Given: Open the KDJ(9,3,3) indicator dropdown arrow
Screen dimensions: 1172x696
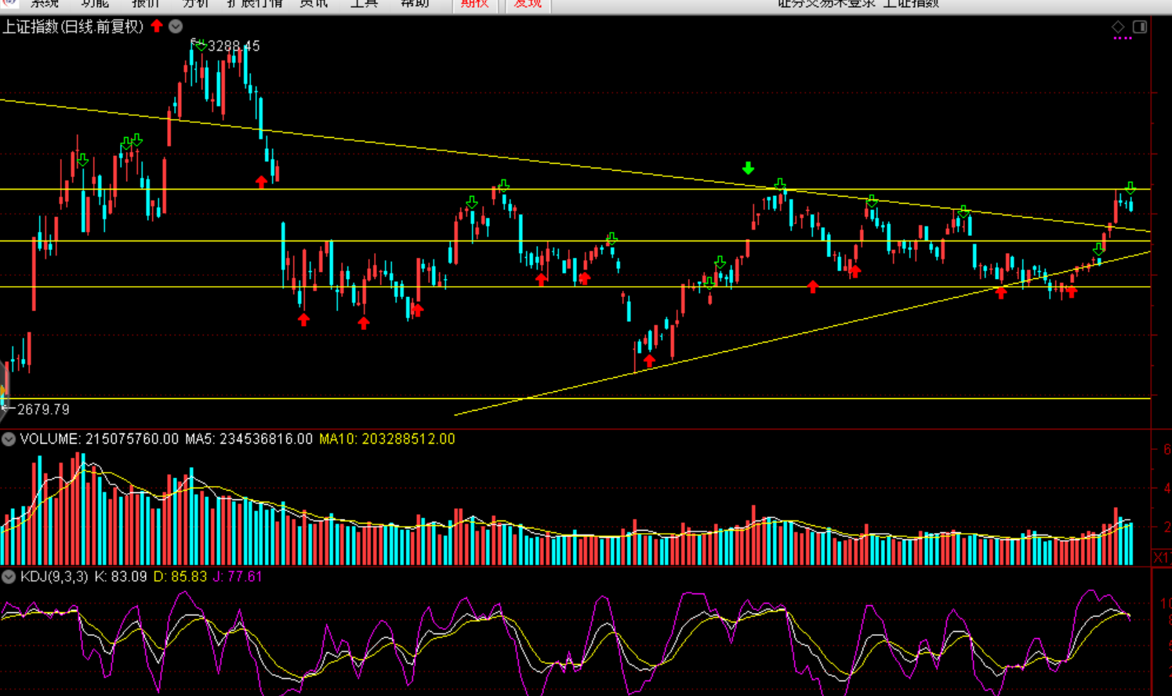Looking at the screenshot, I should pos(9,577).
